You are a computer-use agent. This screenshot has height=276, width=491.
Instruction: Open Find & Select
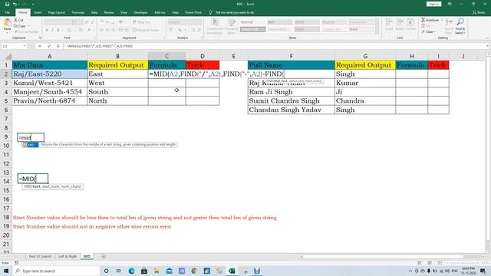pos(460,26)
